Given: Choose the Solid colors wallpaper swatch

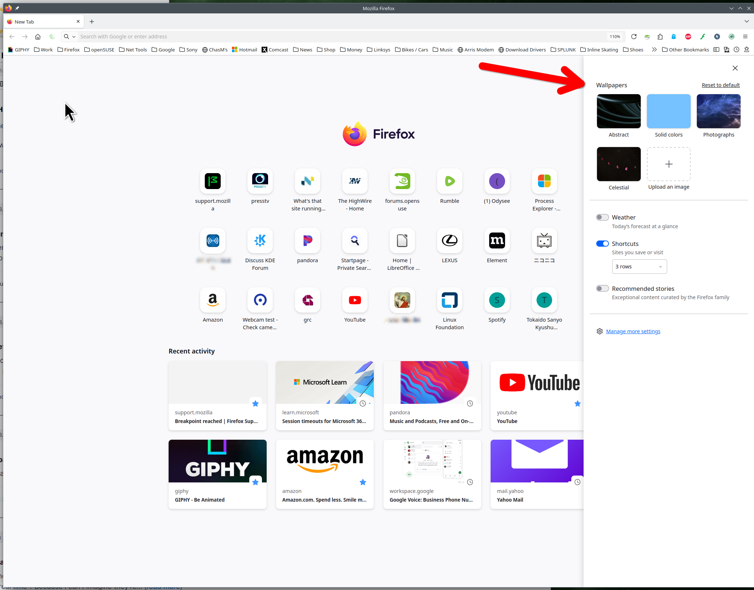Looking at the screenshot, I should click(668, 111).
